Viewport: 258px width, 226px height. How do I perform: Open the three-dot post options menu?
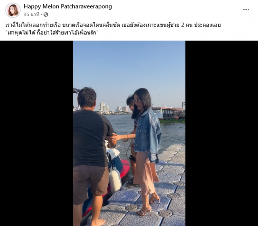246,10
